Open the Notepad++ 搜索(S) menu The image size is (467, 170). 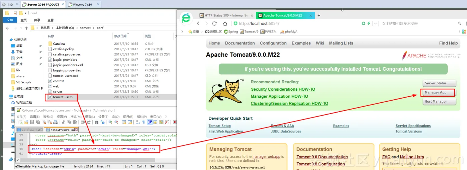(x=48, y=117)
